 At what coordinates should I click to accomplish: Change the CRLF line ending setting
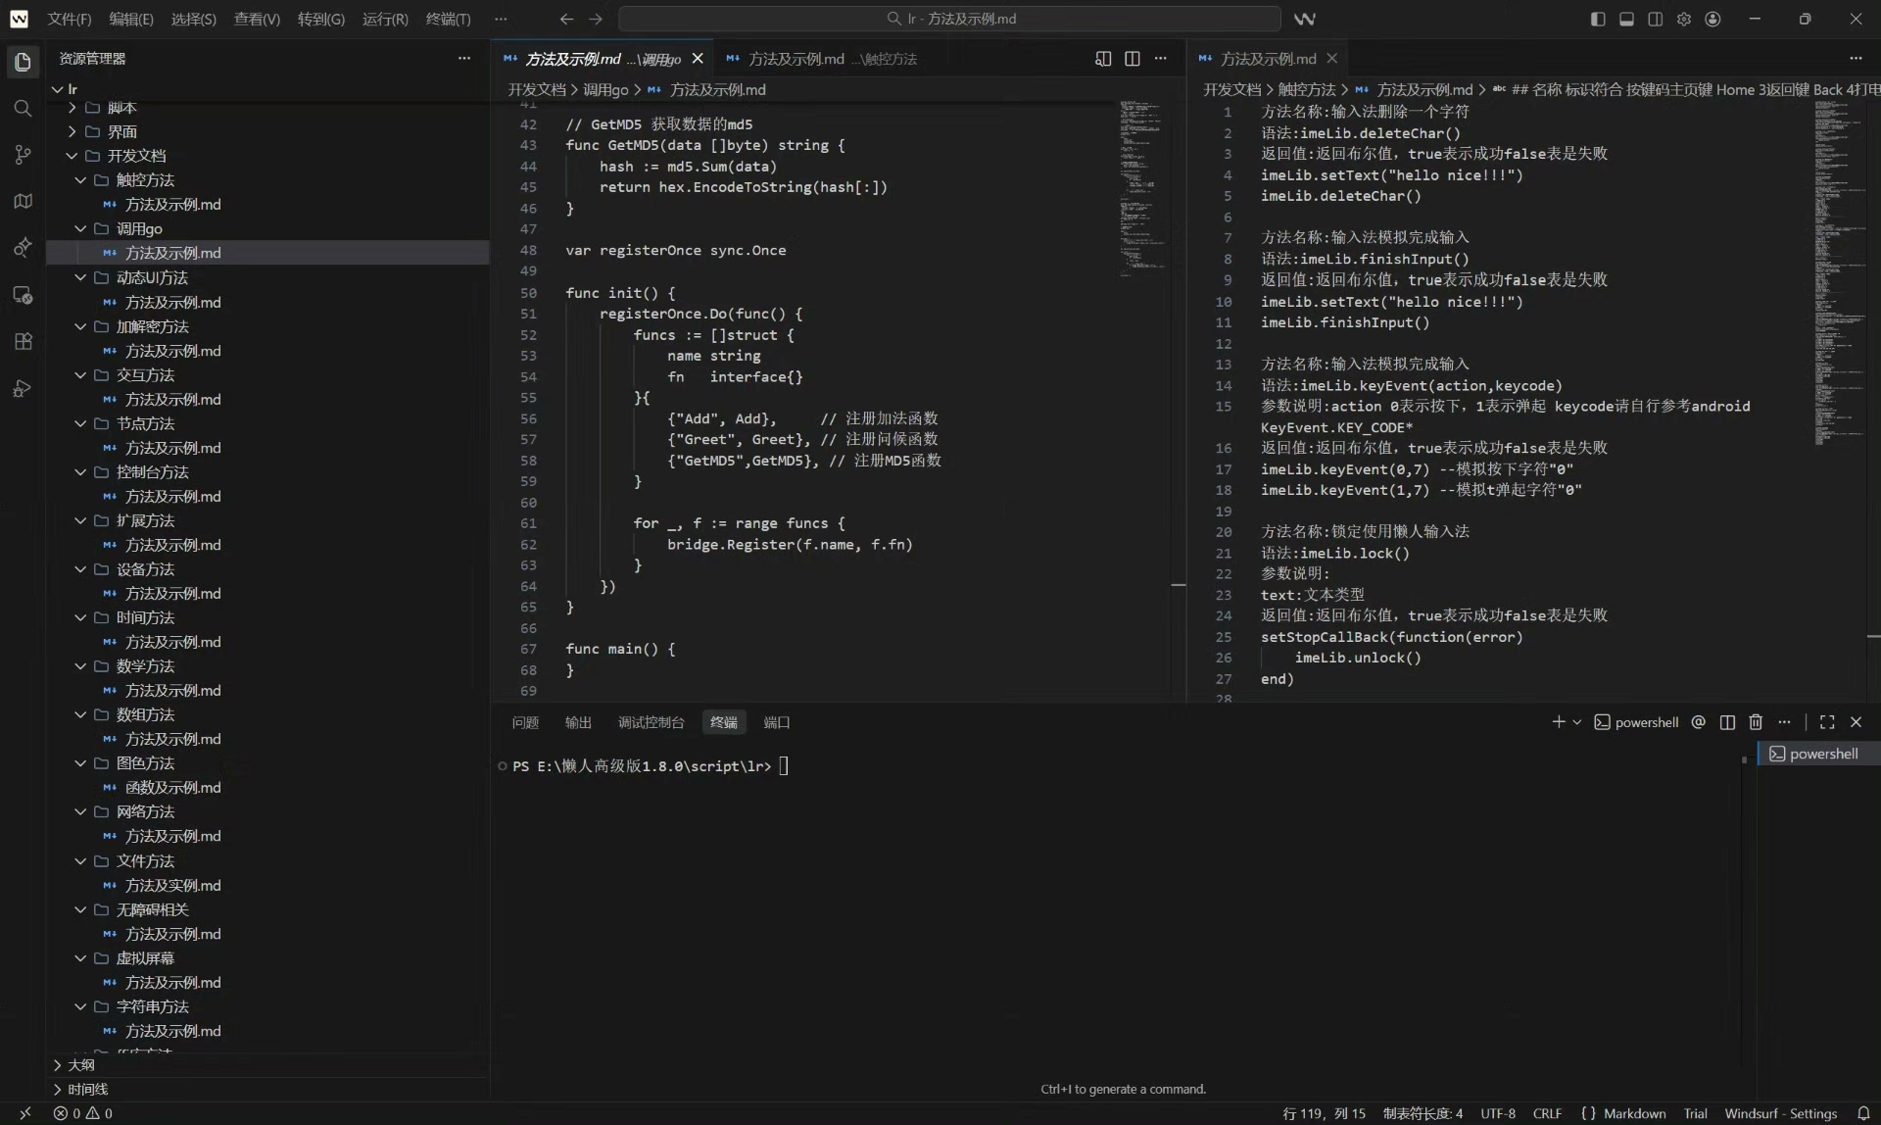pos(1547,1113)
